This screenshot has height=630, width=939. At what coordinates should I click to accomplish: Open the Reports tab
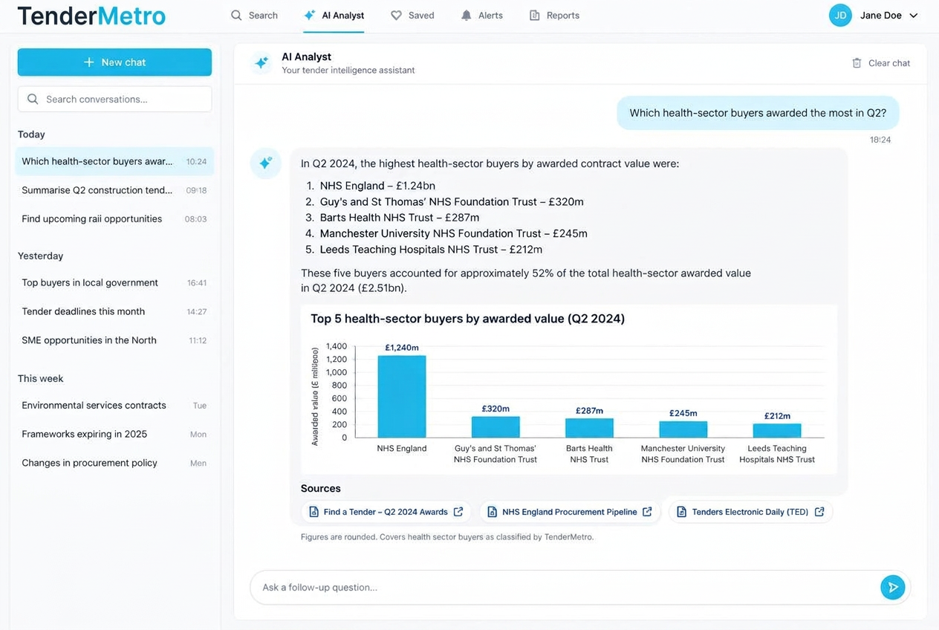click(x=554, y=16)
